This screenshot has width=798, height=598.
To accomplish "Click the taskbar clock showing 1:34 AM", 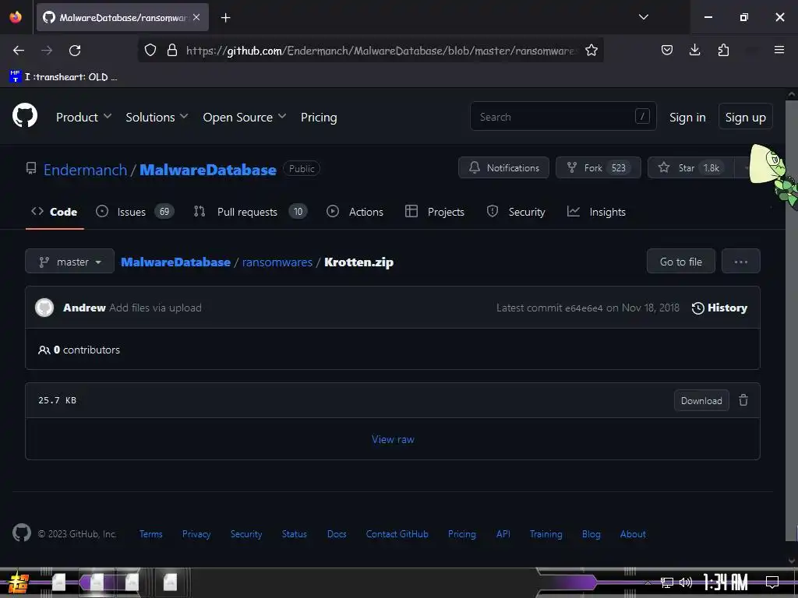I will click(x=726, y=582).
